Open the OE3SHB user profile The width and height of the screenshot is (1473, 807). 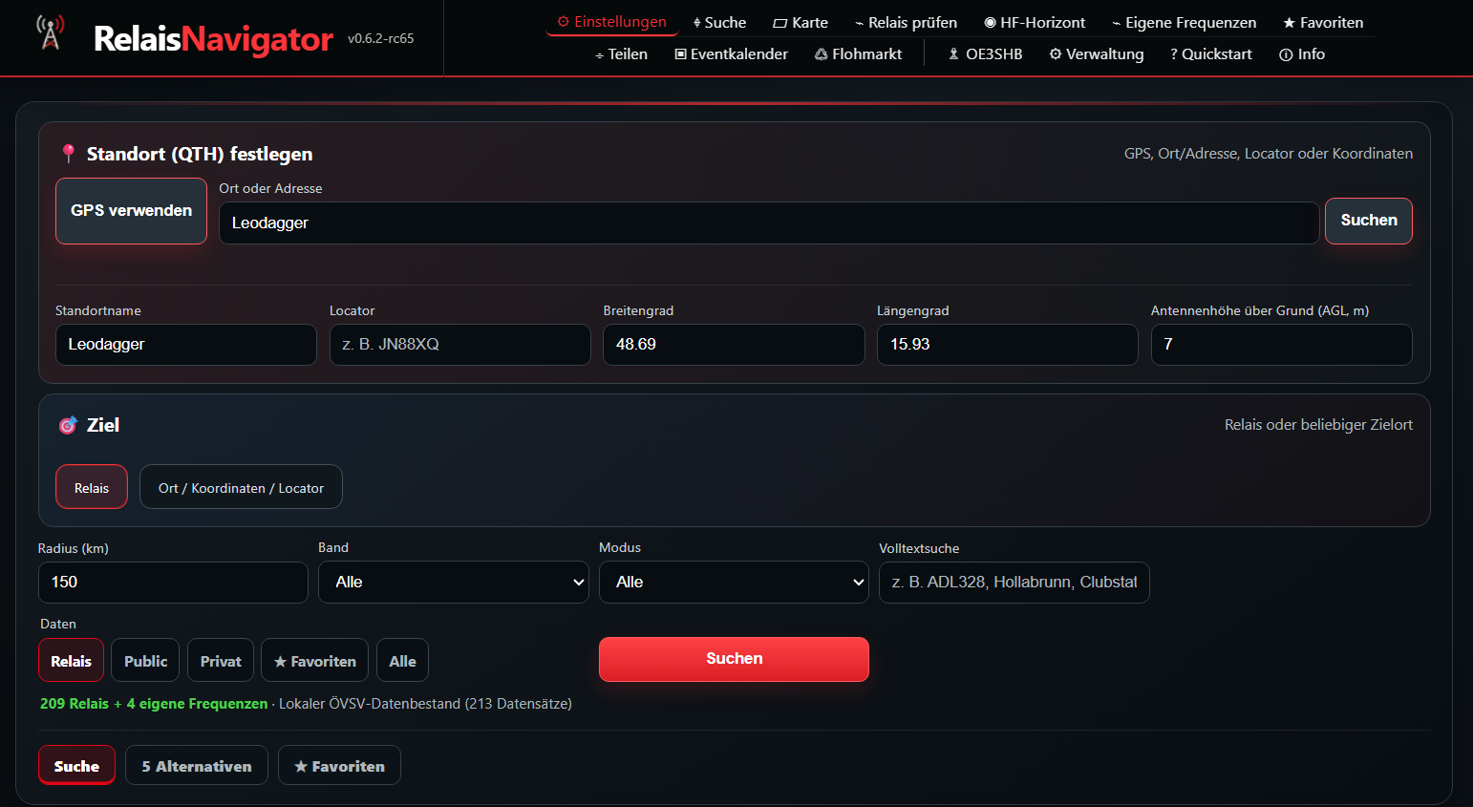[985, 54]
